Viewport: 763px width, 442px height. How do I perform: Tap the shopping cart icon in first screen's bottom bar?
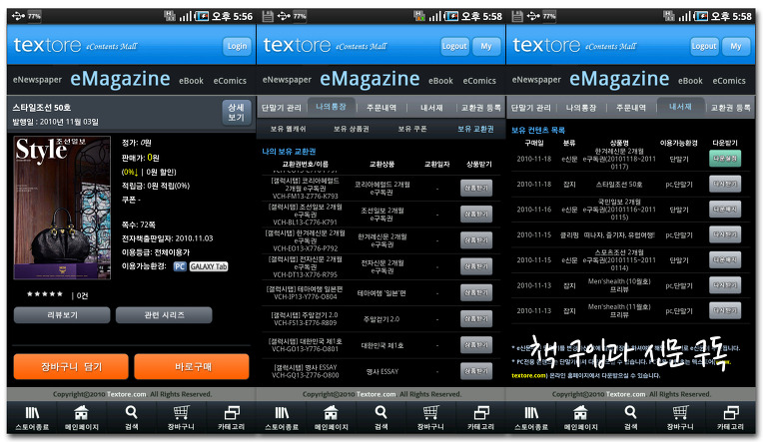click(x=181, y=413)
